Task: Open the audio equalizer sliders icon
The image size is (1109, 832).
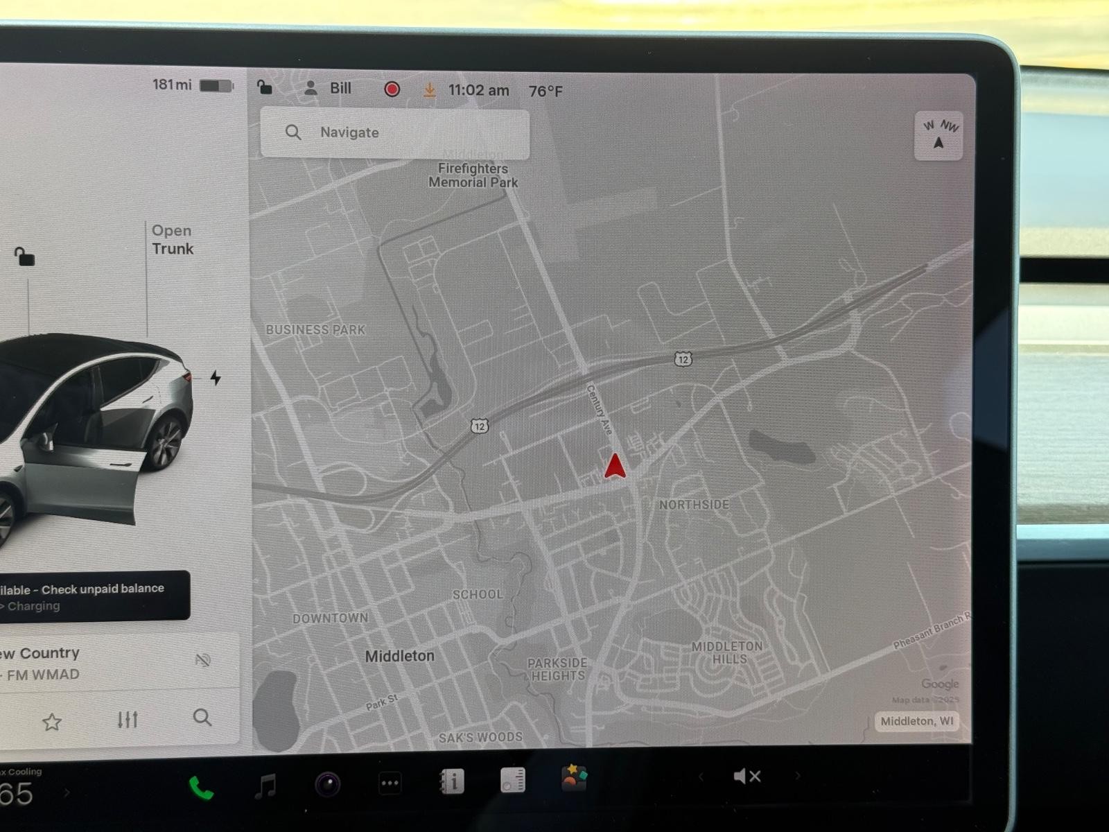Action: point(128,720)
